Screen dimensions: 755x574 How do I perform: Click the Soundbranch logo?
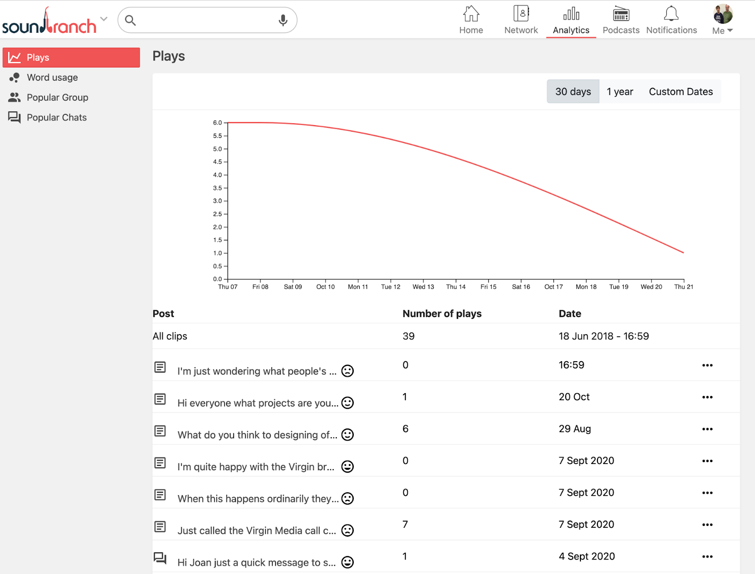point(49,21)
